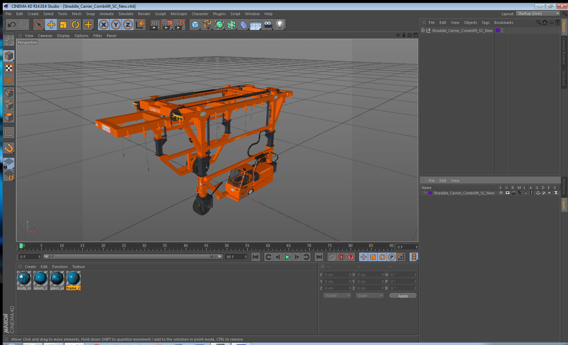568x345 pixels.
Task: Add a Light object
Action: [x=280, y=25]
